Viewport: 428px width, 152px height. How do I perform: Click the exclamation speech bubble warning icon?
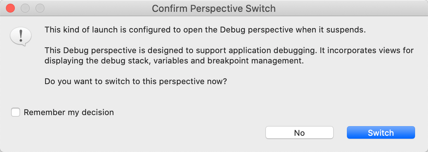click(x=21, y=37)
